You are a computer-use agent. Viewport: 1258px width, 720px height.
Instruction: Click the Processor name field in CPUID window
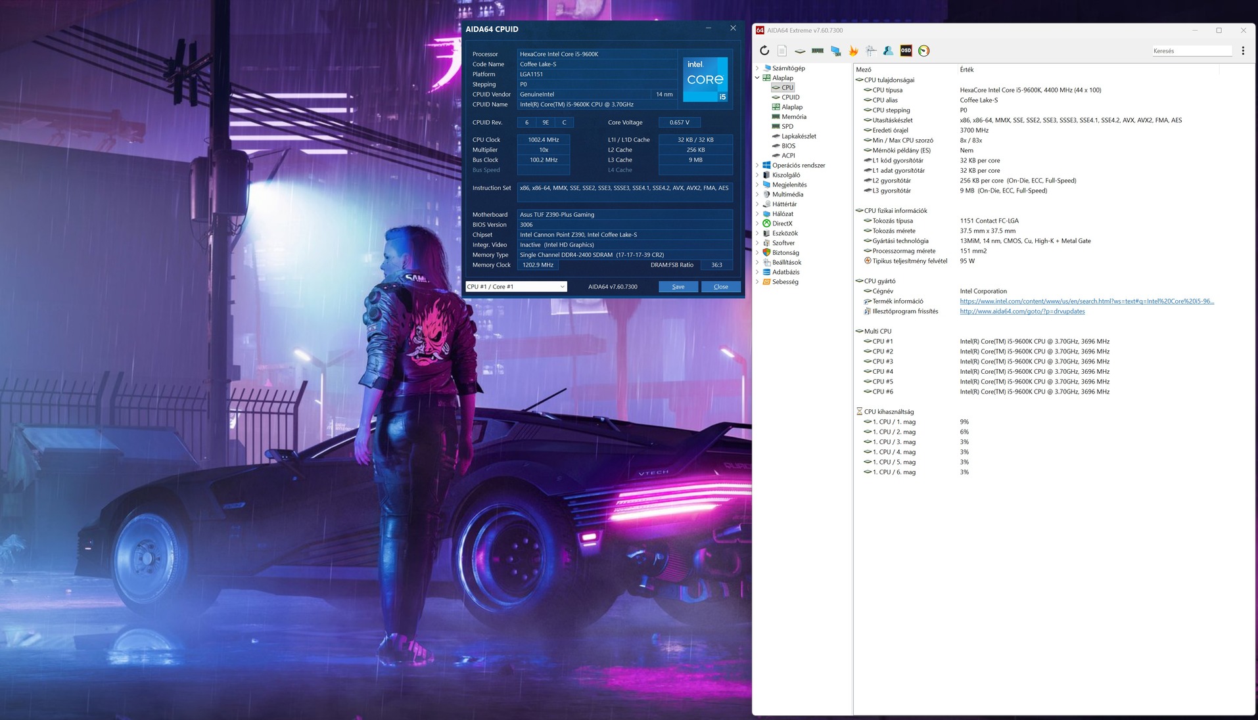597,54
